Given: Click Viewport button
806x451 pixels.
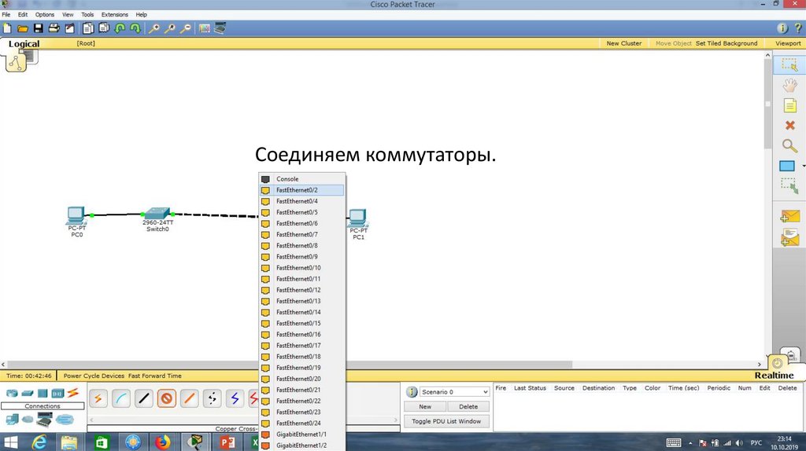Looking at the screenshot, I should click(x=788, y=44).
